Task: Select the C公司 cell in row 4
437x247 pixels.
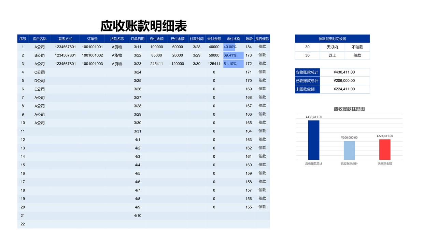Action: [39, 72]
